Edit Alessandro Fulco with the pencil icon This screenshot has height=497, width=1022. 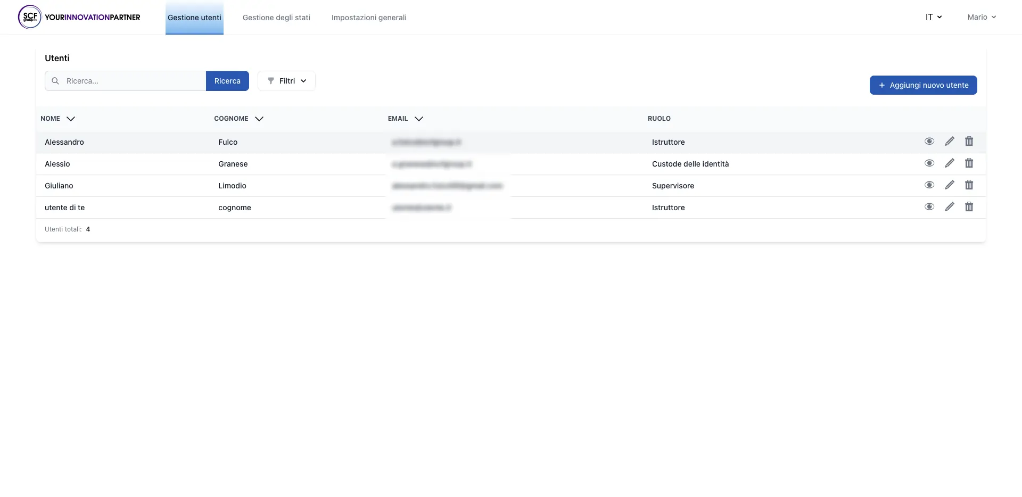point(950,142)
